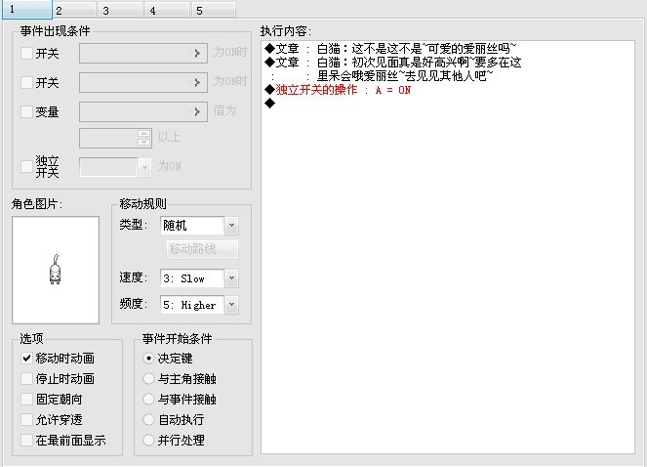Tick the 在最前面显示 checkbox
Image resolution: width=647 pixels, height=467 pixels.
[x=26, y=441]
